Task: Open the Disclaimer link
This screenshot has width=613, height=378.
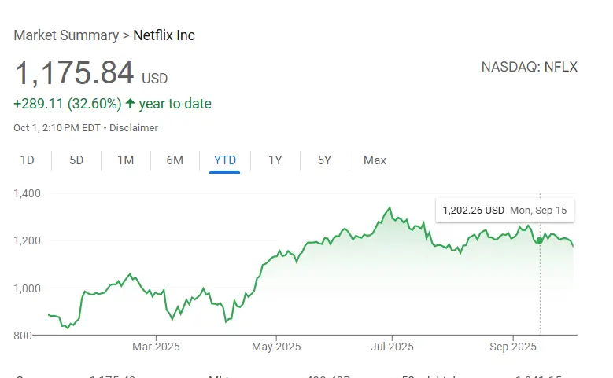Action: click(x=133, y=127)
